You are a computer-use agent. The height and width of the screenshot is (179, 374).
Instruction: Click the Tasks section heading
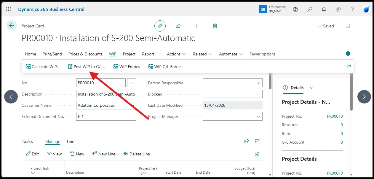pyautogui.click(x=27, y=142)
